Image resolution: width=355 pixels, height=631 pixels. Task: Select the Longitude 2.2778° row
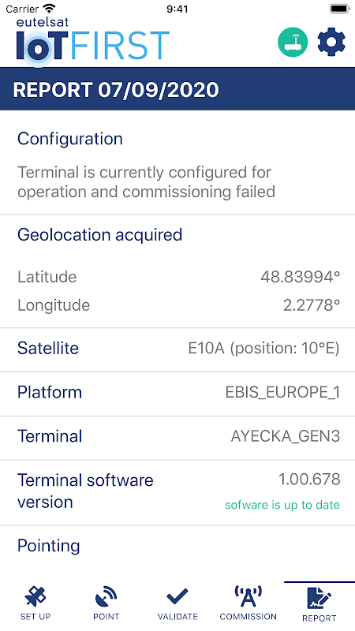[177, 305]
